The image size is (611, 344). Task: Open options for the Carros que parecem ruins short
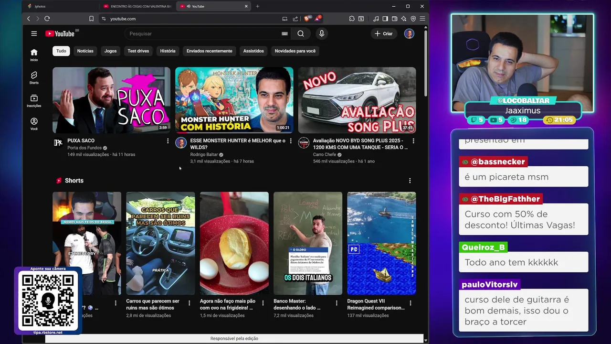(189, 303)
